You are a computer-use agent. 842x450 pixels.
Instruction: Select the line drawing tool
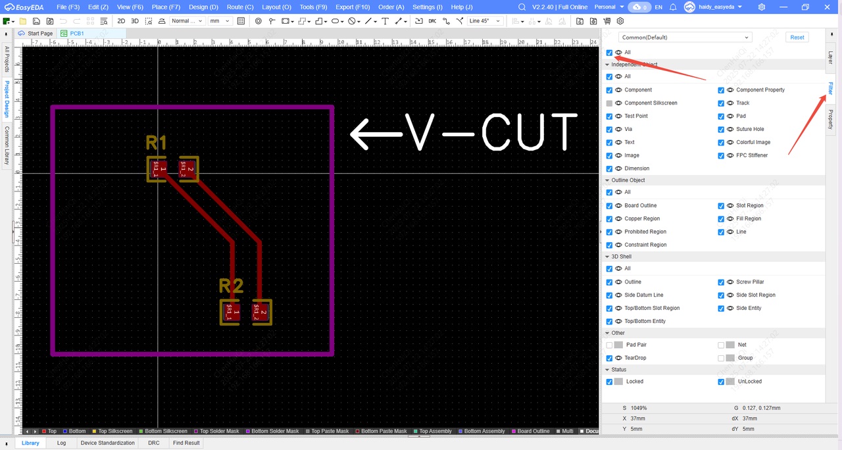[x=368, y=21]
